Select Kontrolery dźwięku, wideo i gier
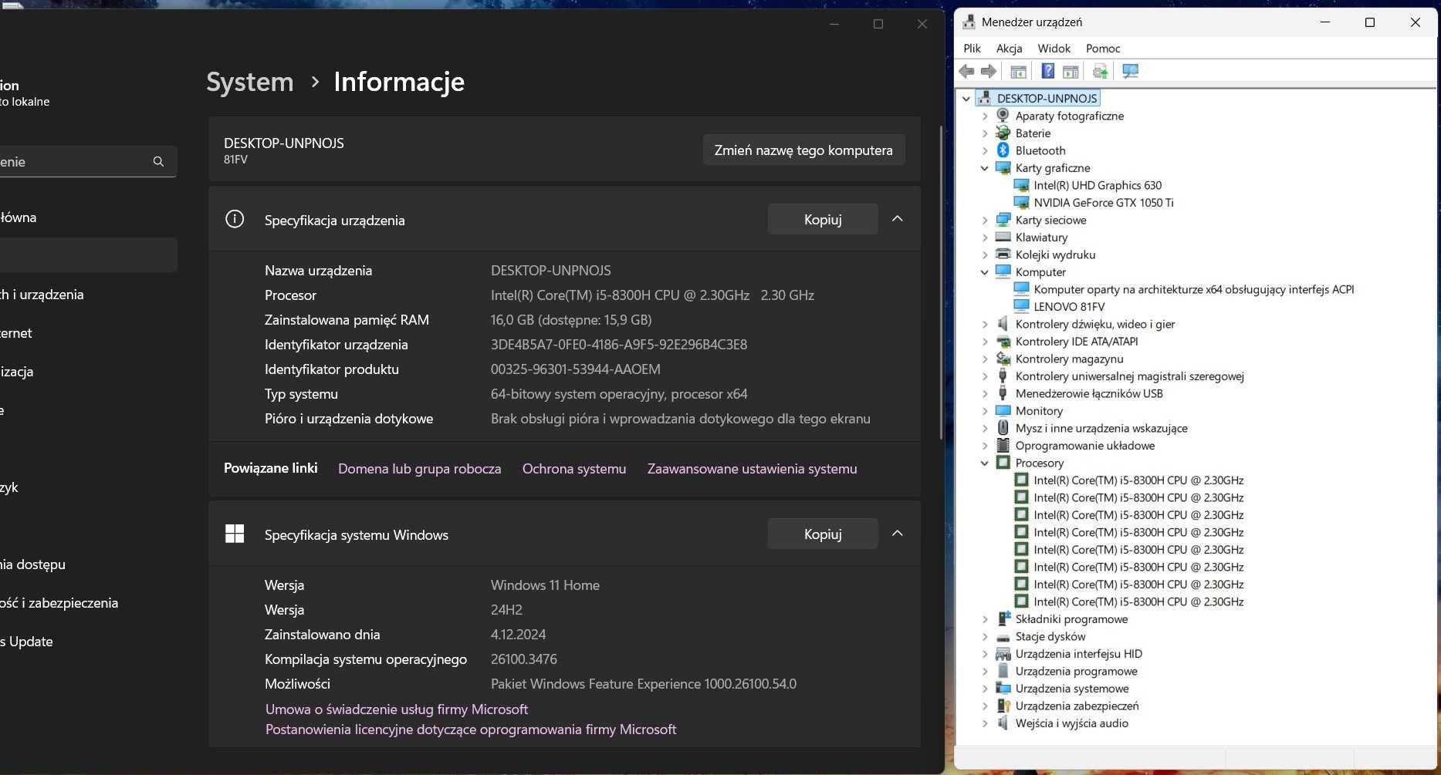The image size is (1441, 775). coord(1094,324)
